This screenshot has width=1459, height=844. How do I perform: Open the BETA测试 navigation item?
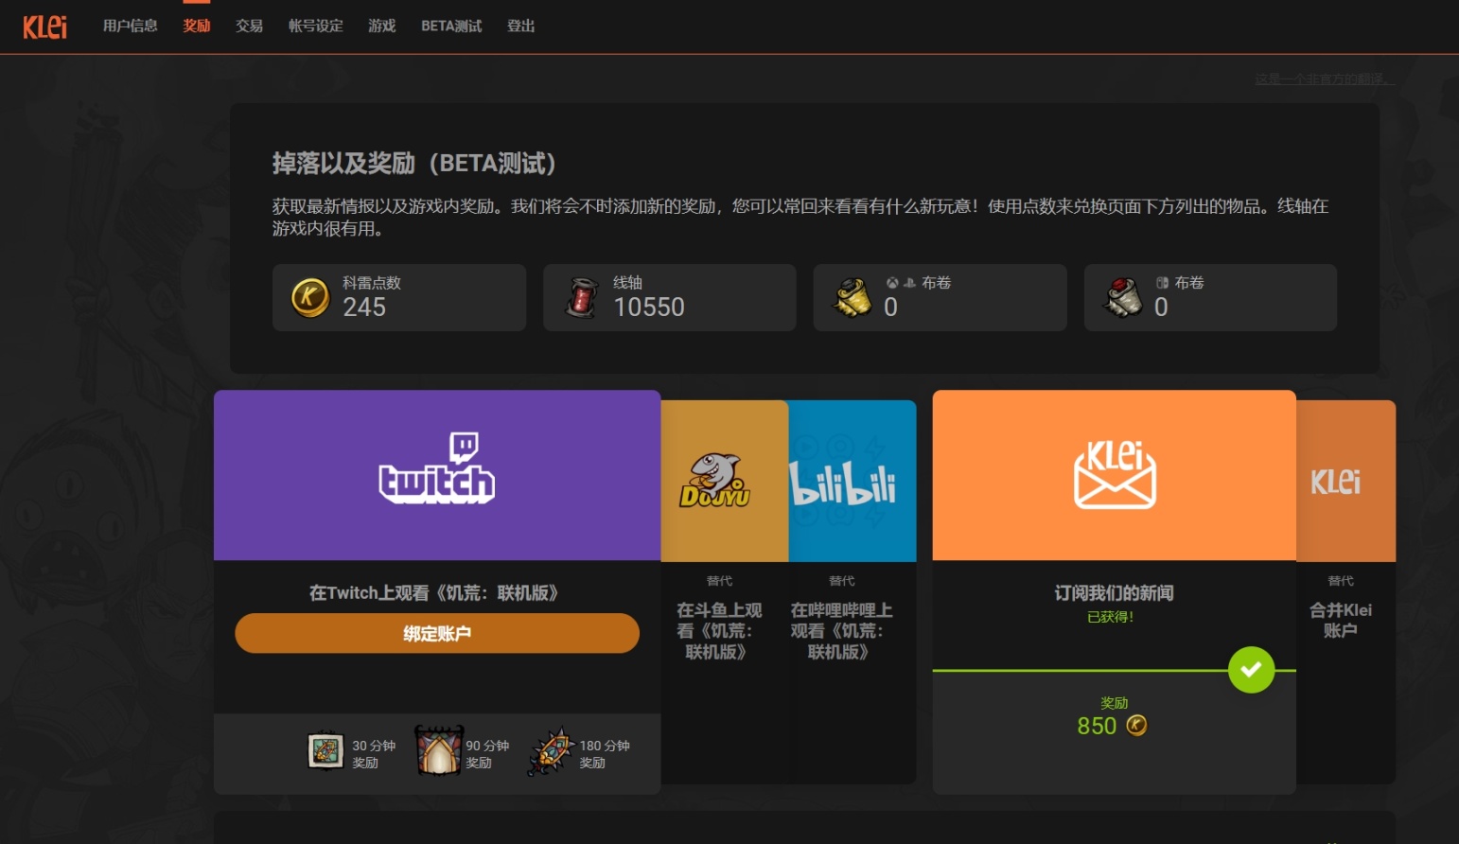451,26
